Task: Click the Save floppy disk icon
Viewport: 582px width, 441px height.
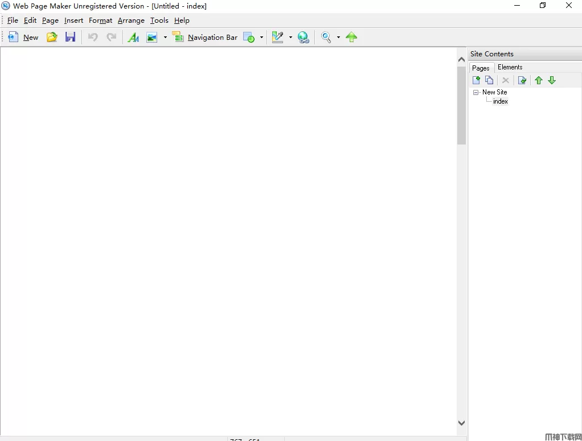Action: pos(70,38)
